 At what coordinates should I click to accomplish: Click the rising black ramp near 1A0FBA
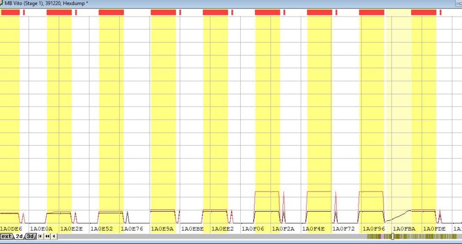pyautogui.click(x=398, y=215)
